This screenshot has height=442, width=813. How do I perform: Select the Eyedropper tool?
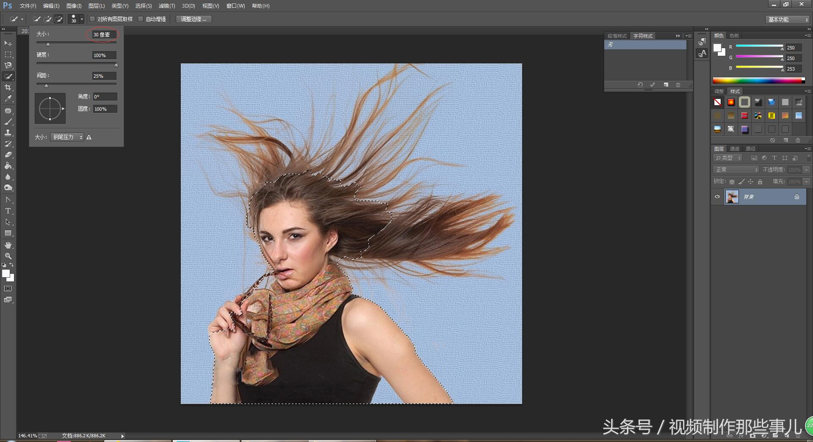point(8,99)
